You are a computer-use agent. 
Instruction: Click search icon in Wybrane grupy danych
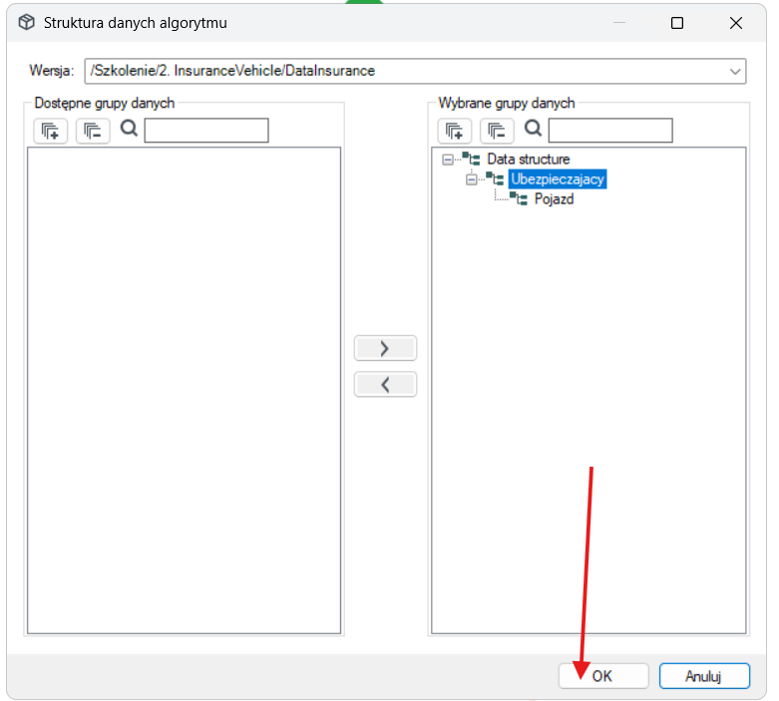pos(533,129)
